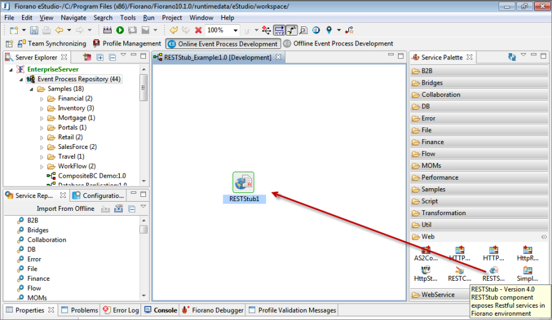552x320 pixels.
Task: Click the Print icon in toolbar
Action: pos(46,30)
